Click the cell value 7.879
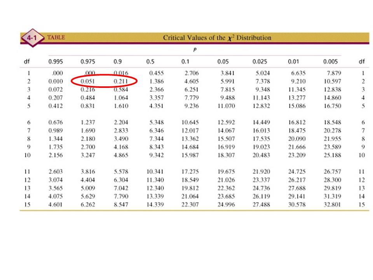The height and width of the screenshot is (280, 373). [334, 73]
